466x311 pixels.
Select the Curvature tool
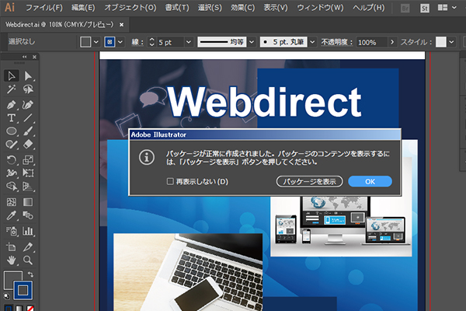[x=28, y=105]
